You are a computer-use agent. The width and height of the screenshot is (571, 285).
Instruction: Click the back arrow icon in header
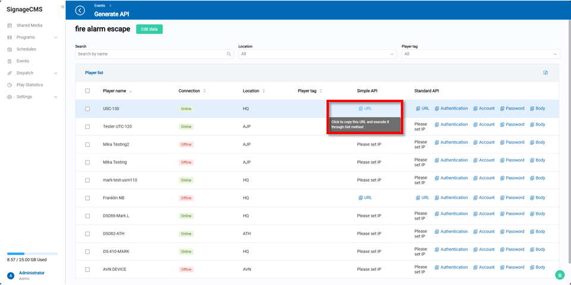coord(80,10)
